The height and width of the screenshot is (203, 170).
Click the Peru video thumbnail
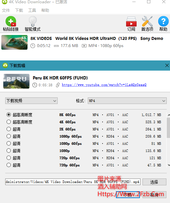[16, 81]
